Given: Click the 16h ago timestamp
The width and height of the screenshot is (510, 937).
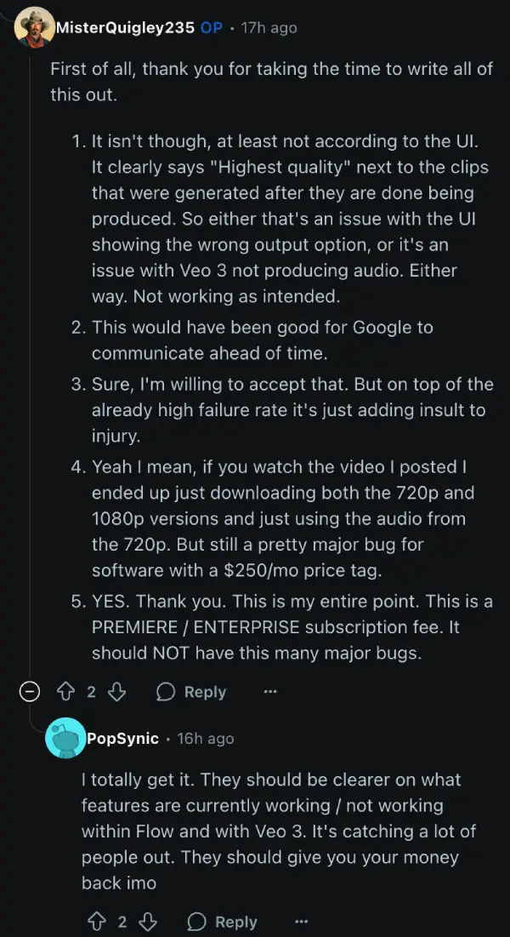Looking at the screenshot, I should 206,739.
